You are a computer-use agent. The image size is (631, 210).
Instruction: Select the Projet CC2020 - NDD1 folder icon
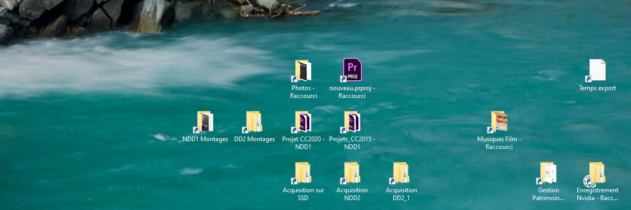pos(303,121)
